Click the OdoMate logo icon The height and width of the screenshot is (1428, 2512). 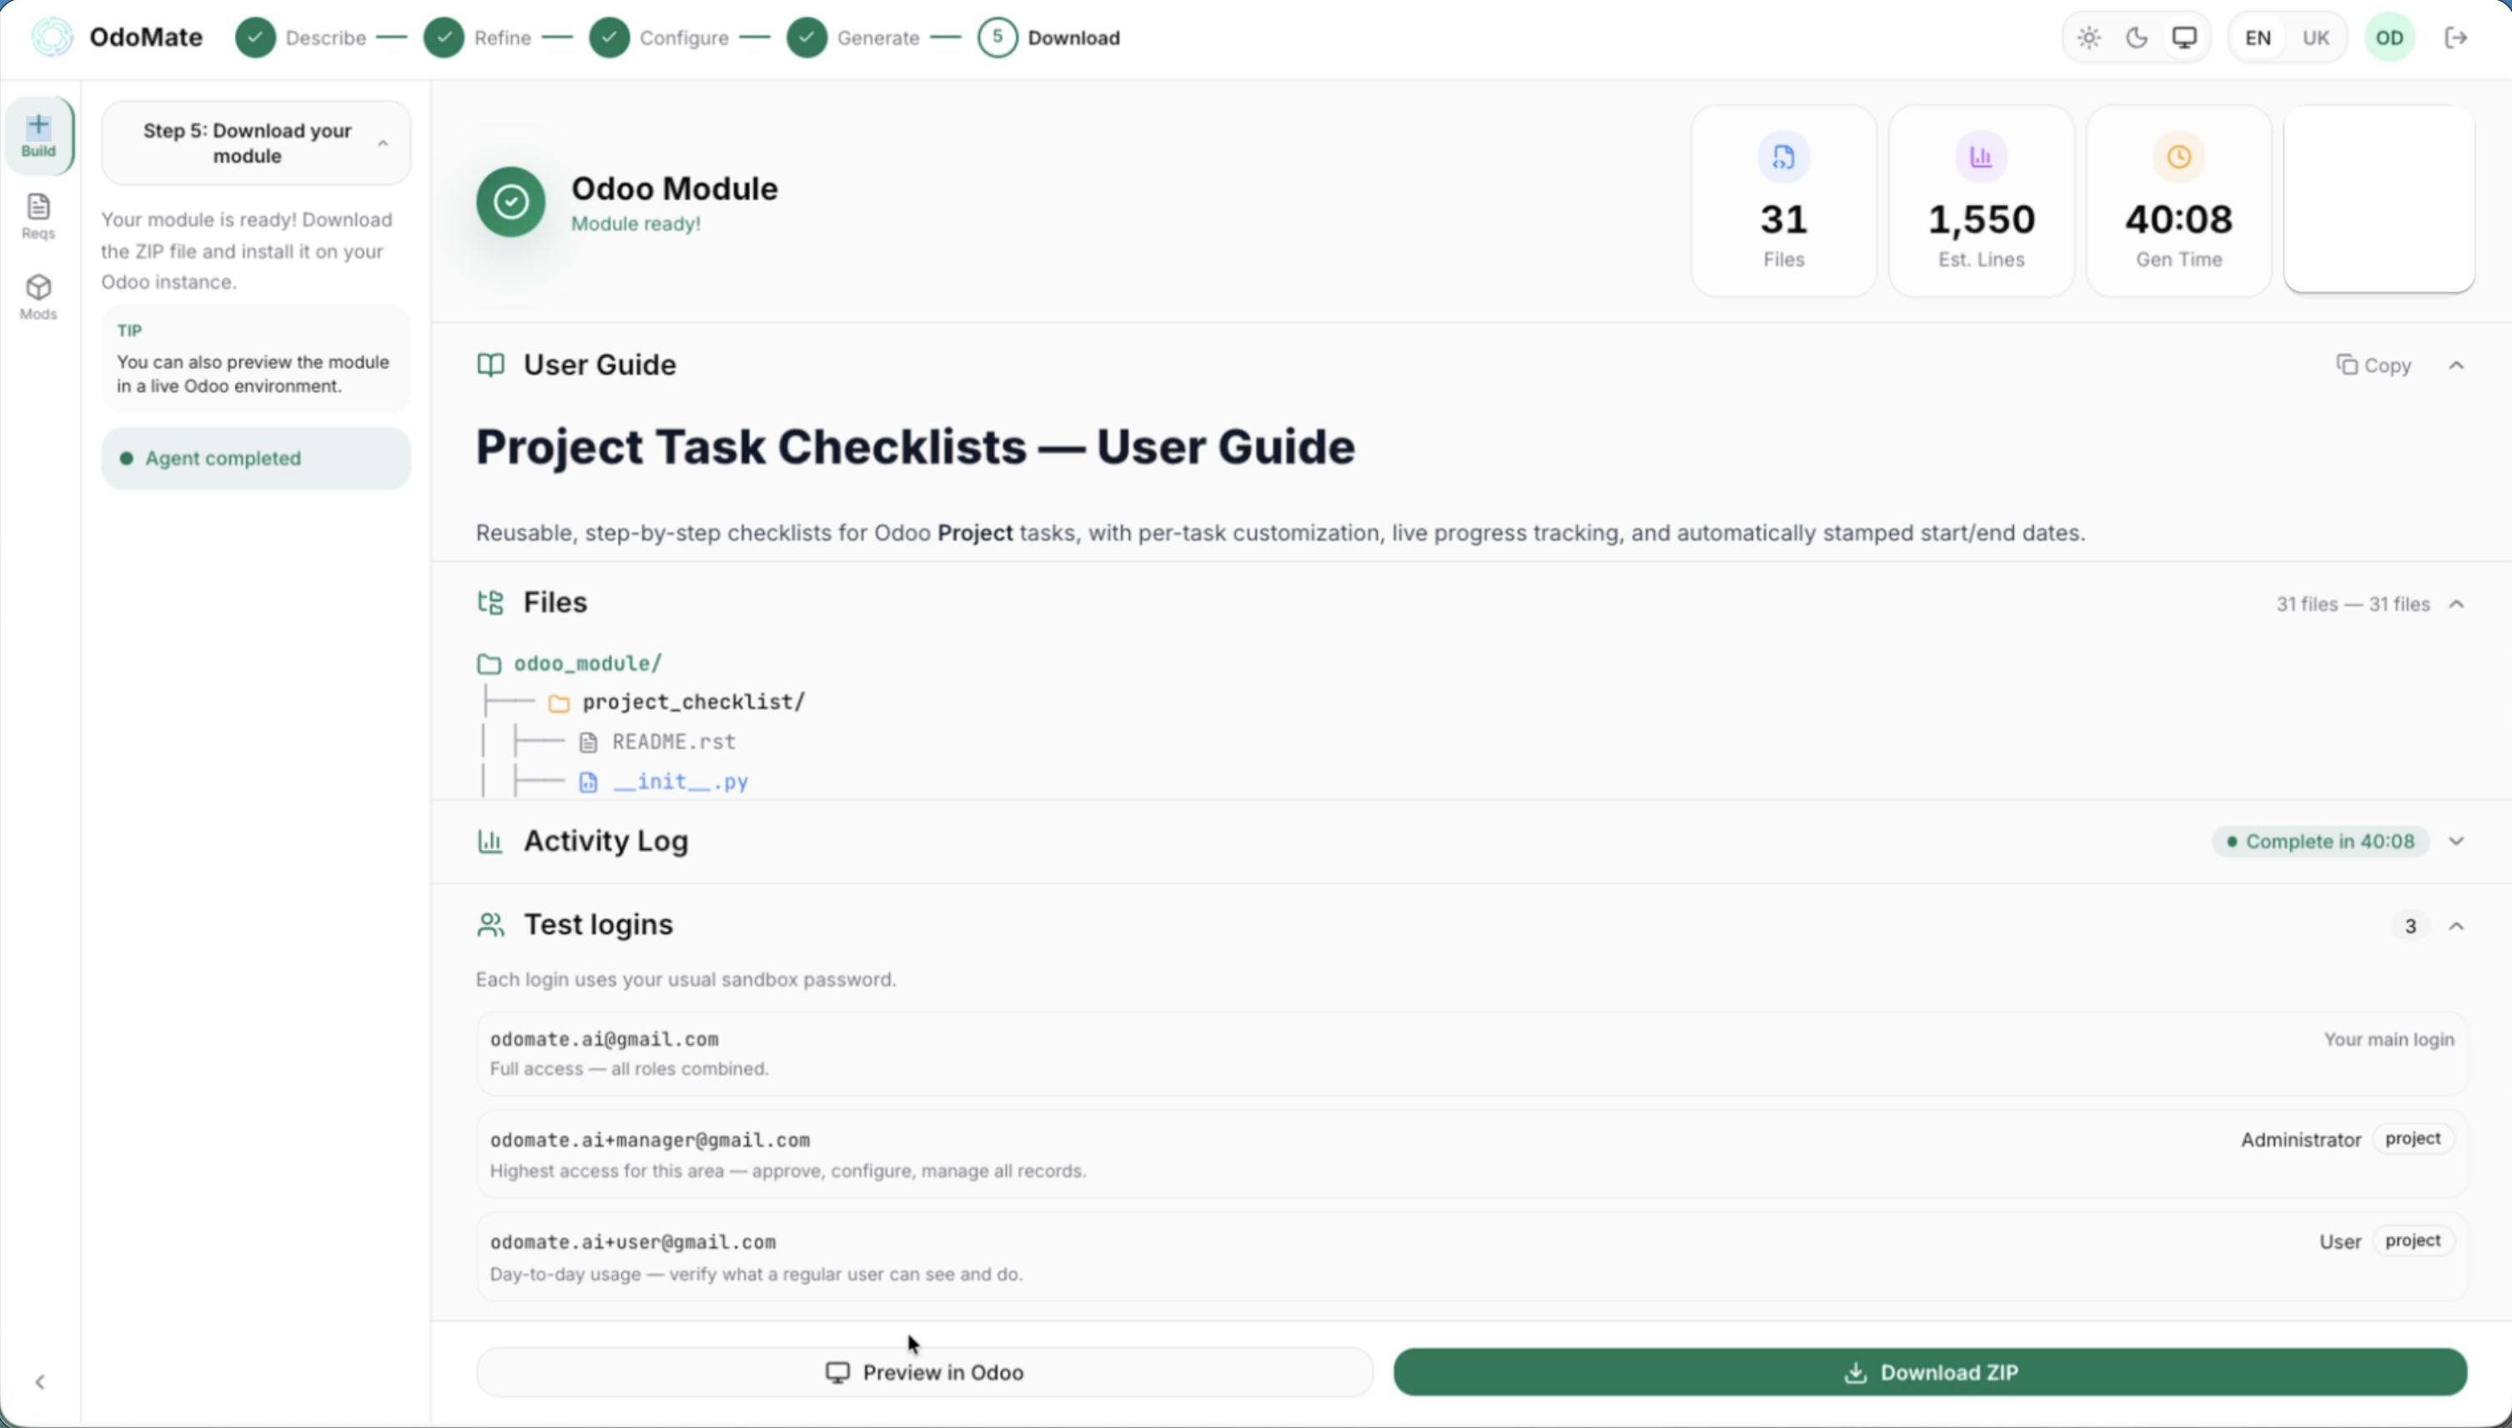52,38
